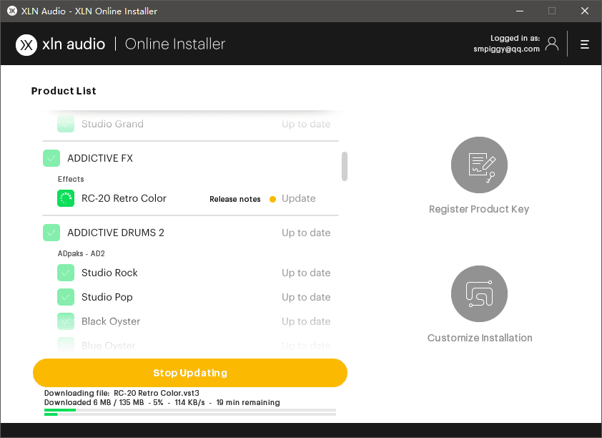Open the hamburger menu
This screenshot has height=438, width=602.
point(584,44)
